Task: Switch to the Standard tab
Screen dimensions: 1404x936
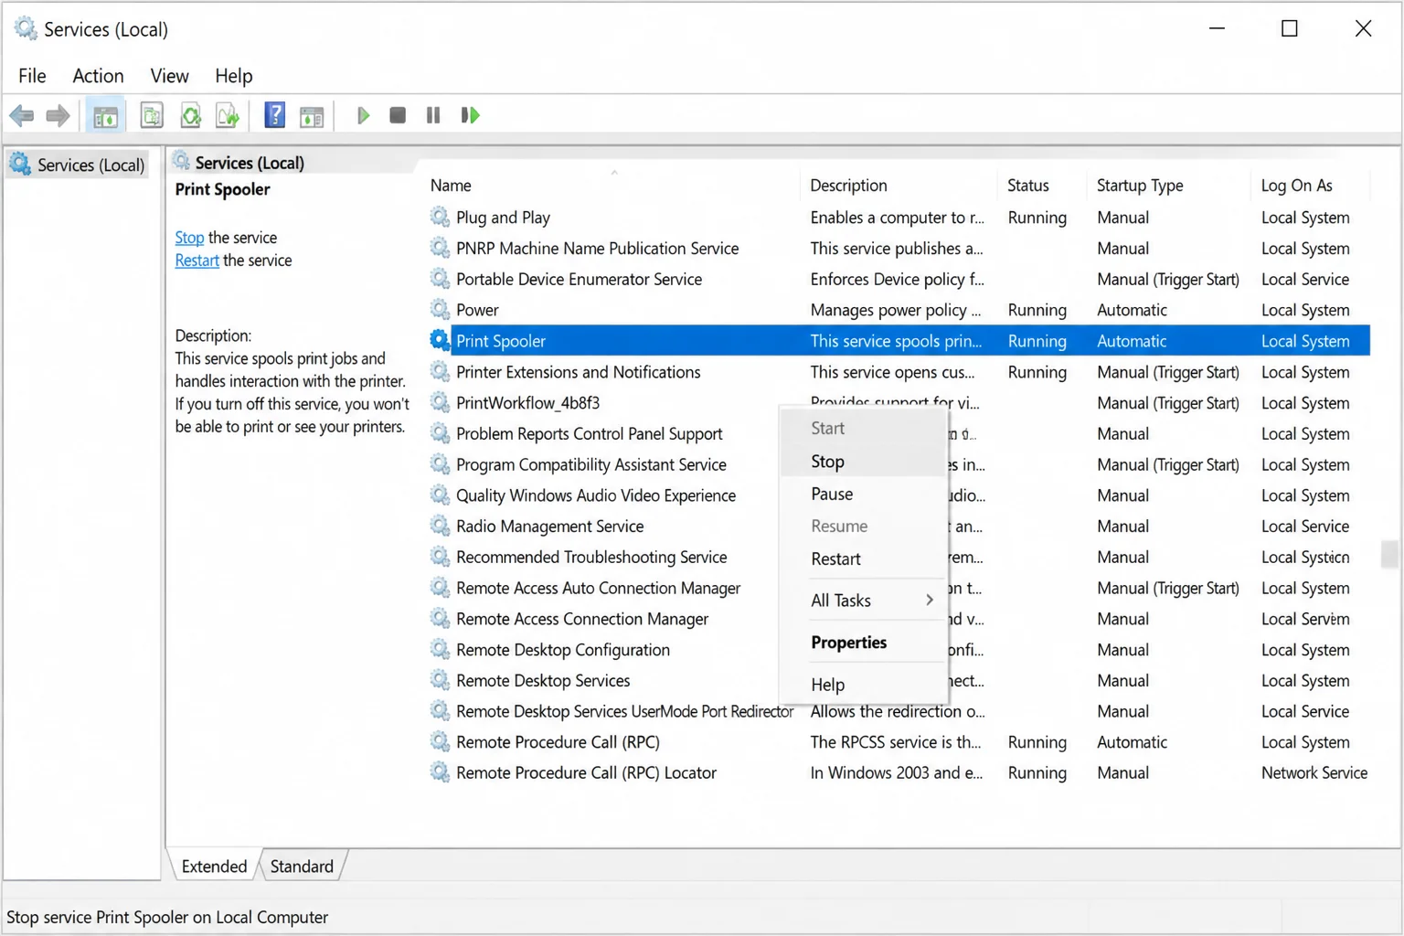Action: click(302, 867)
